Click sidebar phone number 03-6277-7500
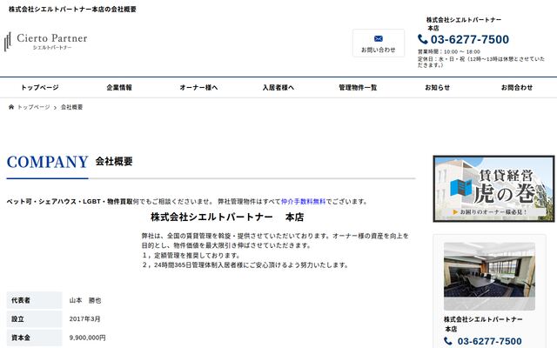 pos(489,341)
